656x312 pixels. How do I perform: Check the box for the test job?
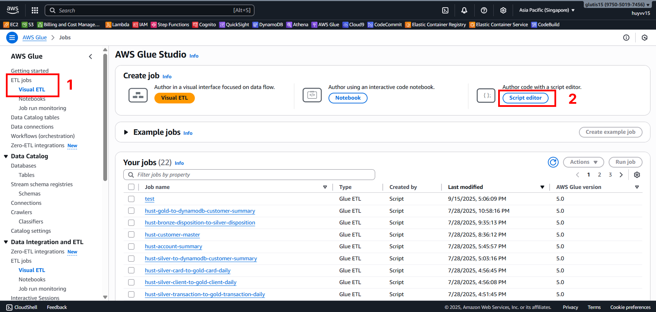pyautogui.click(x=131, y=199)
